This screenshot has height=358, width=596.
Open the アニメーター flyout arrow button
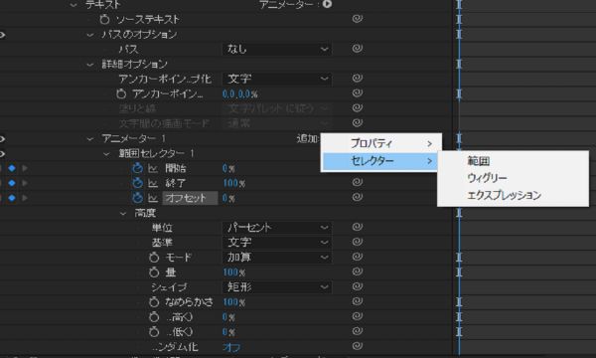(327, 4)
